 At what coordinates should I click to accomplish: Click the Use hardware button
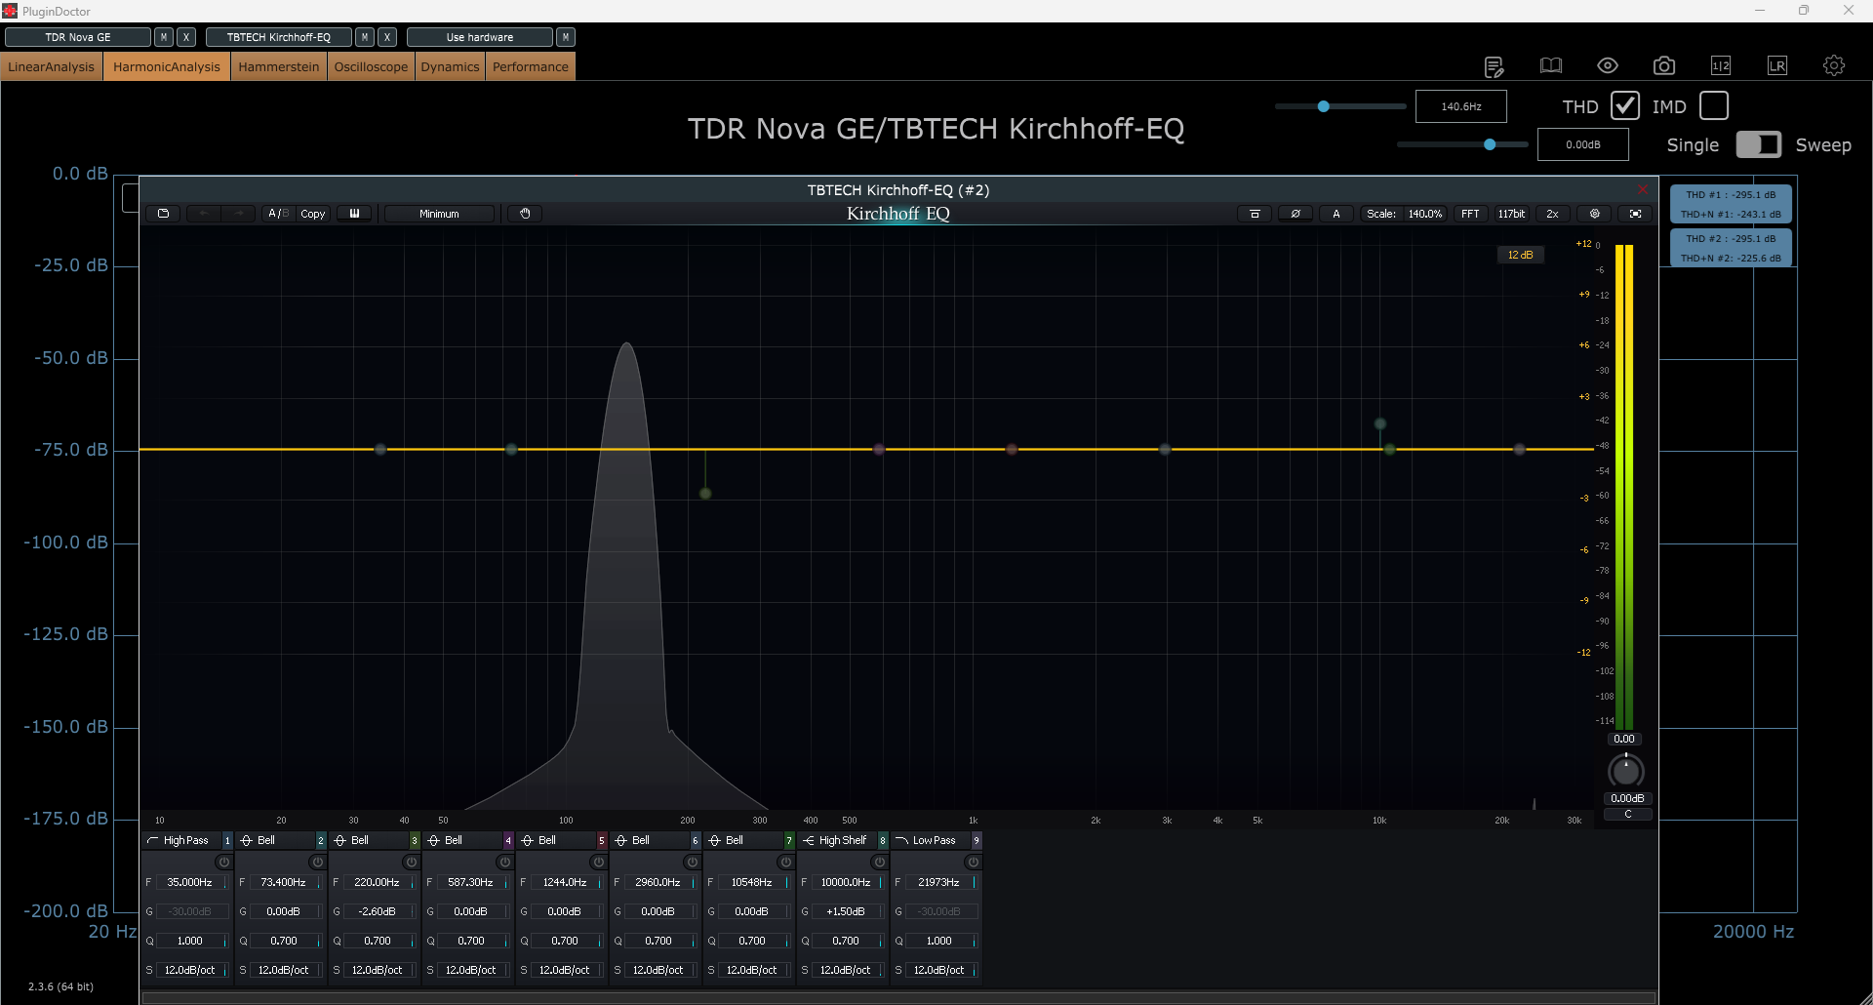pyautogui.click(x=480, y=37)
